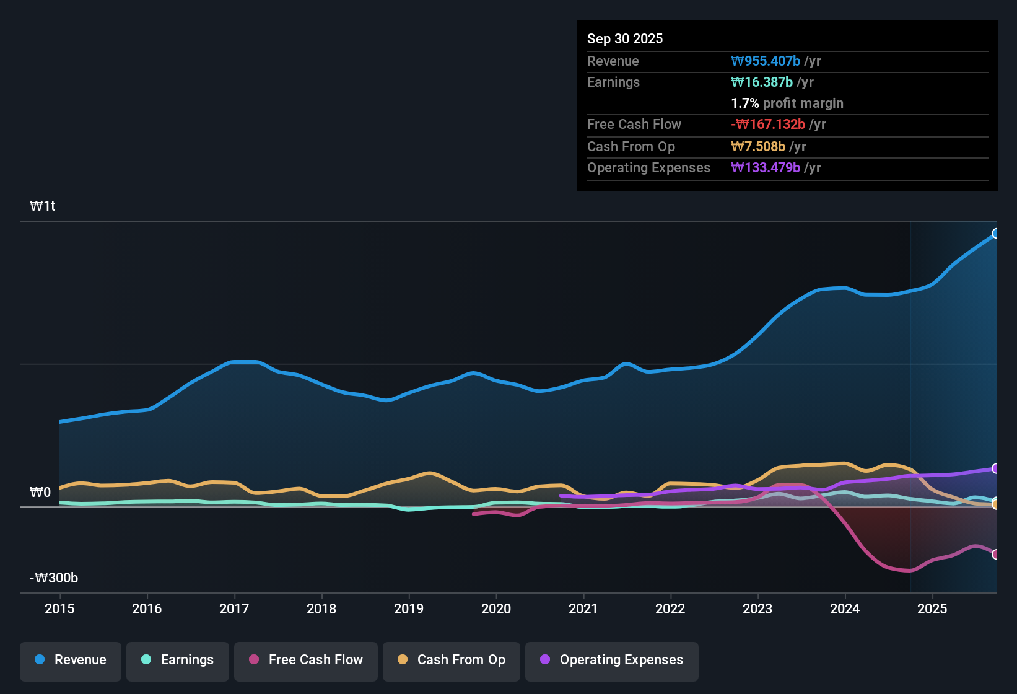
Task: Click the vertical date marker line on chart
Action: tap(910, 403)
